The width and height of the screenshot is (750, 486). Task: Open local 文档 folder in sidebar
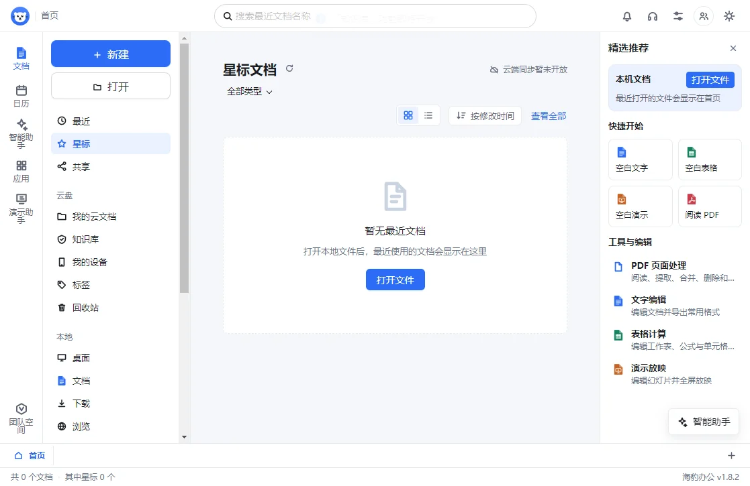111,381
